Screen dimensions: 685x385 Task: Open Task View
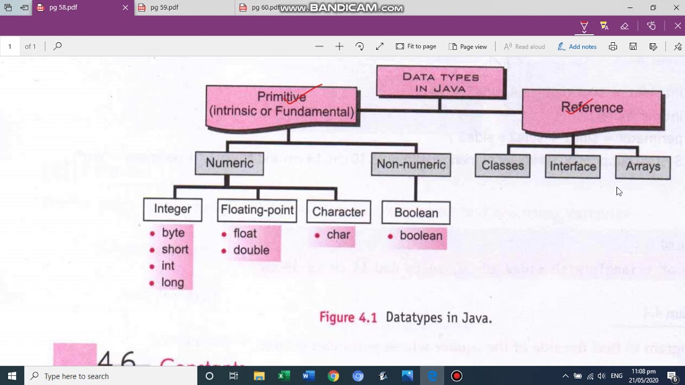click(x=234, y=376)
